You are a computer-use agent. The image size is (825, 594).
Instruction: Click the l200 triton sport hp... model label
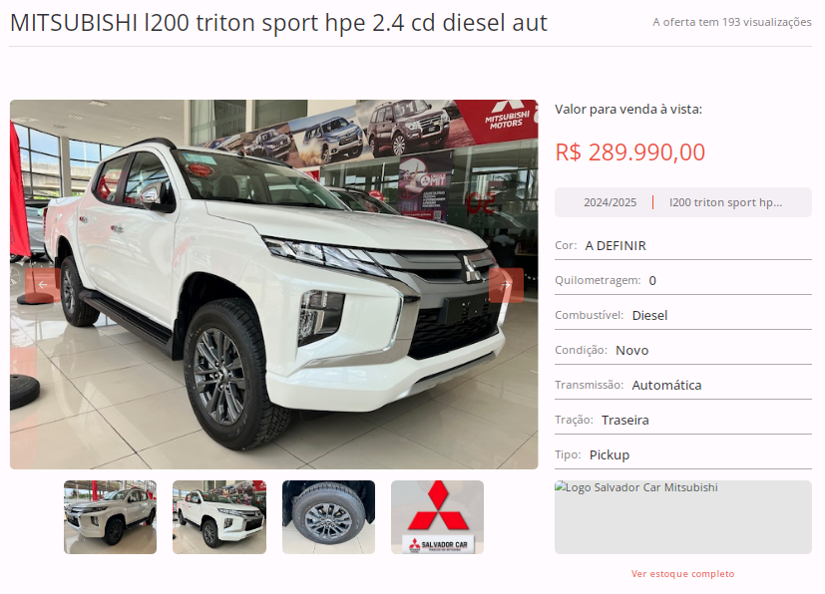[x=725, y=202]
